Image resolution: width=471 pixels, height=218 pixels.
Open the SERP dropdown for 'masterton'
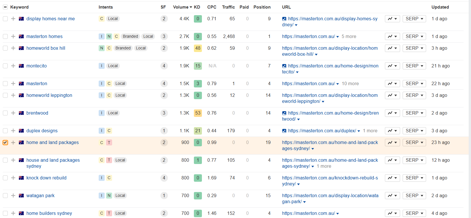pos(414,84)
